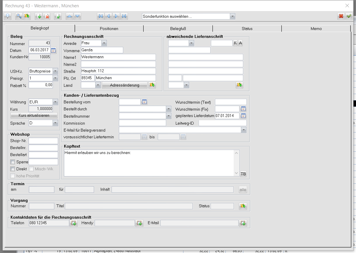The width and height of the screenshot is (356, 253).
Task: Switch to the Positionen tab
Action: coord(109,29)
